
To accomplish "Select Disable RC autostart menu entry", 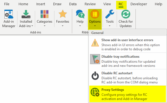I will click(127, 78).
